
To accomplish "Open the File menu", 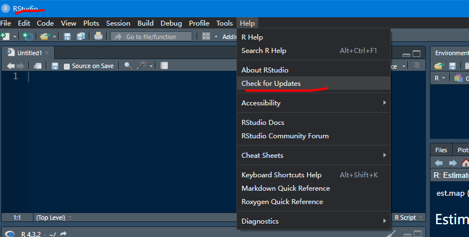I will click(x=6, y=23).
